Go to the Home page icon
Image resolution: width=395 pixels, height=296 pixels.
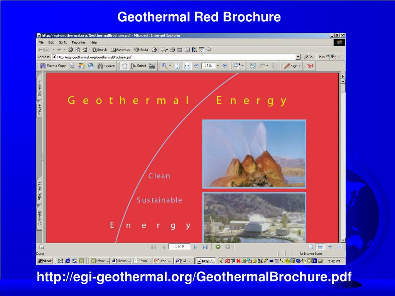85,50
